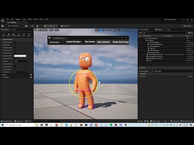
Task: Open the Poses tool in Animation panel
Action: pyautogui.click(x=8, y=35)
